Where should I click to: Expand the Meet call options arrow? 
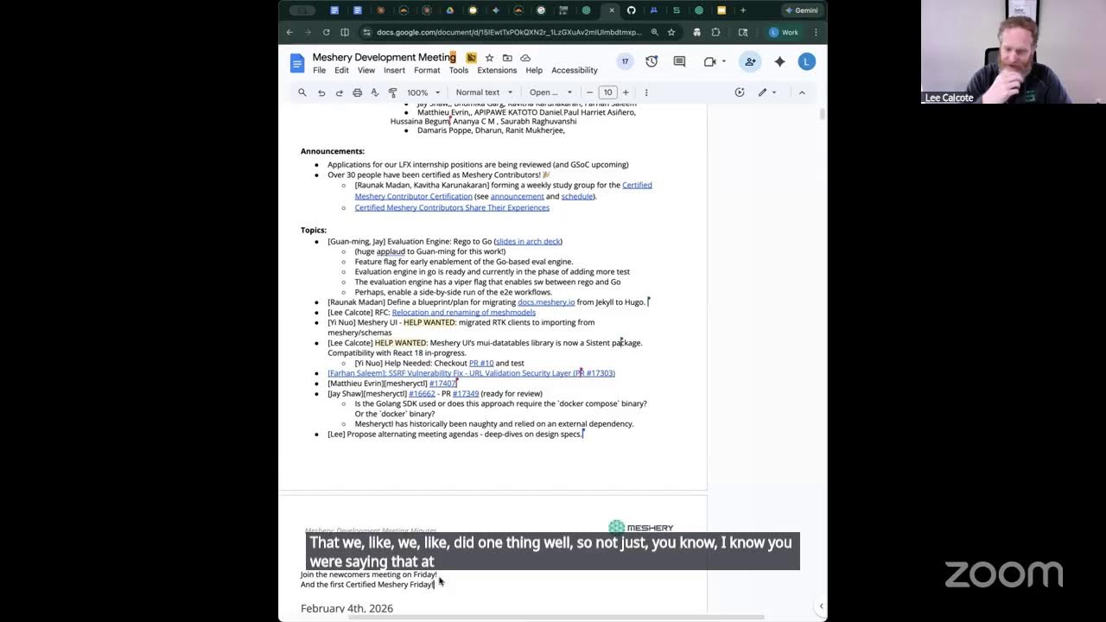(x=724, y=61)
